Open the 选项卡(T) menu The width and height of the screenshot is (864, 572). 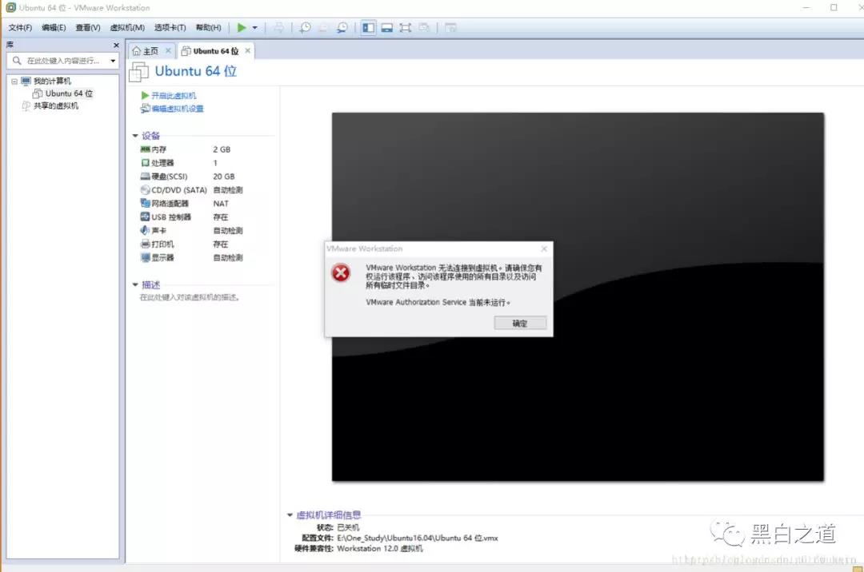(x=170, y=27)
